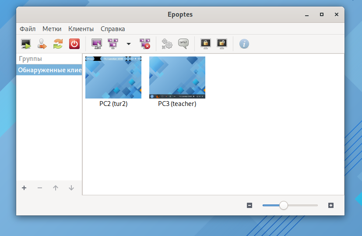The width and height of the screenshot is (362, 236).
Task: Open the Справка menu
Action: pos(112,29)
